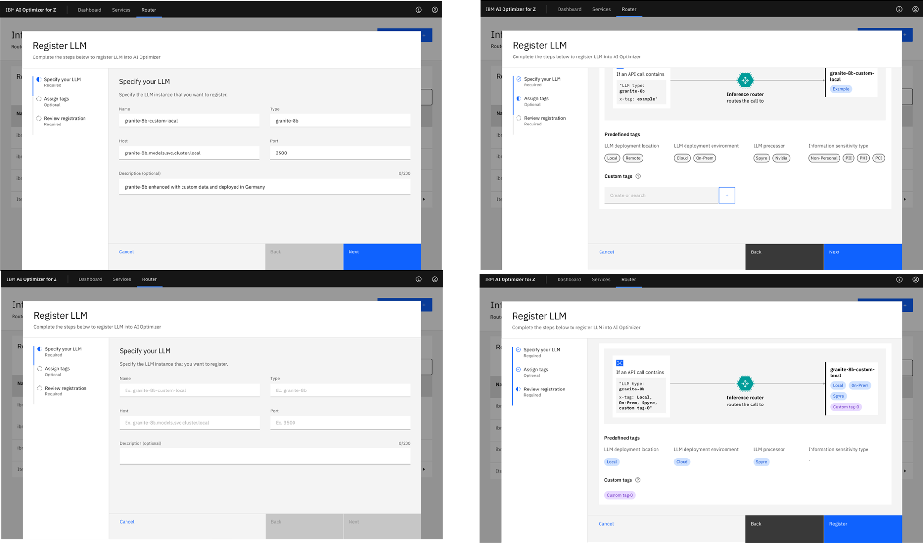Select the Assign tags step in the filled-in form sidebar
The height and width of the screenshot is (543, 923).
pyautogui.click(x=56, y=101)
